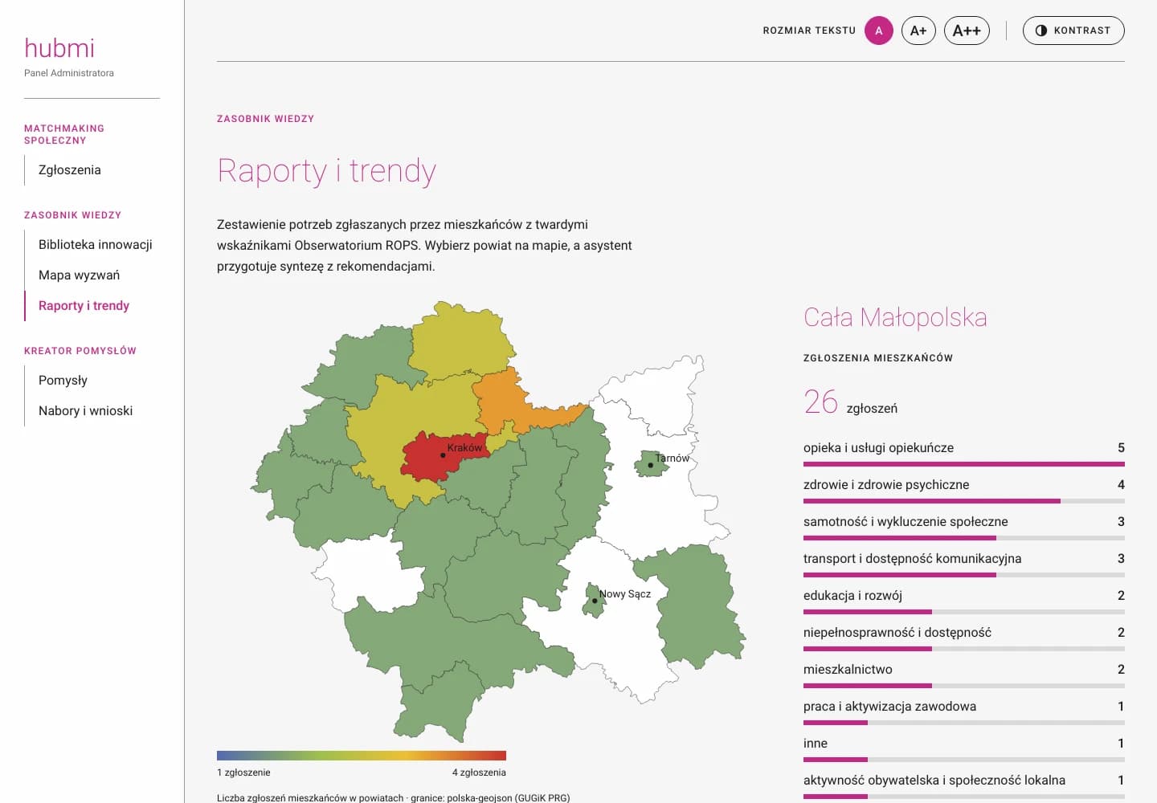Go to Nabory i wnioski
This screenshot has width=1157, height=803.
point(85,411)
